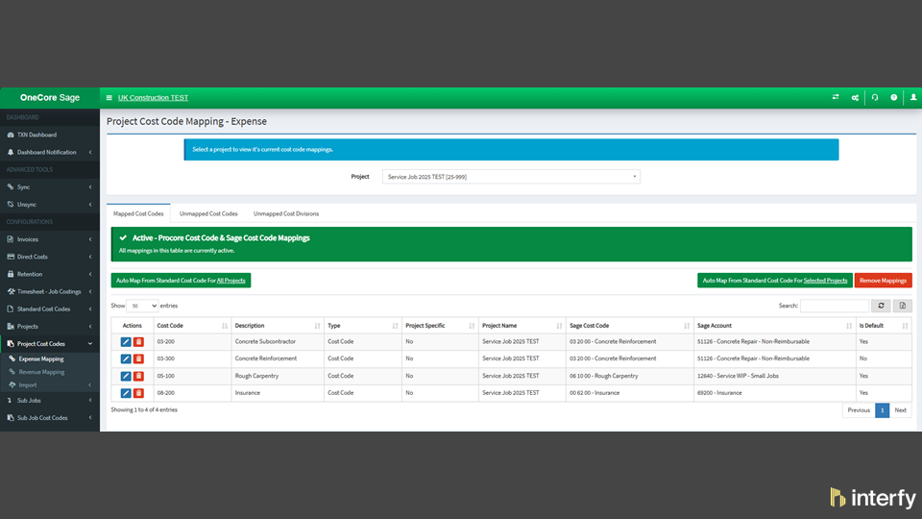
Task: Open the Import sidebar submenu
Action: point(50,385)
